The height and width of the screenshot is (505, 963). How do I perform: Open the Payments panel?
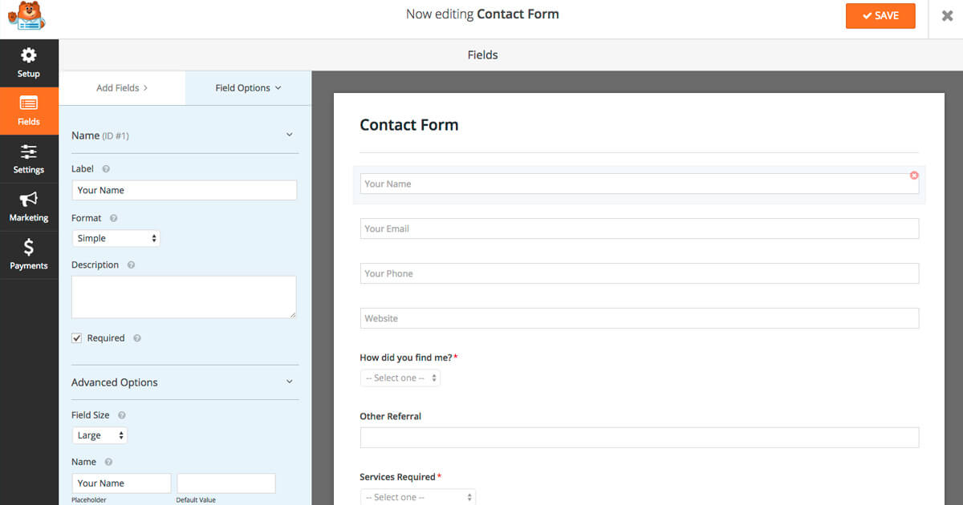point(29,255)
